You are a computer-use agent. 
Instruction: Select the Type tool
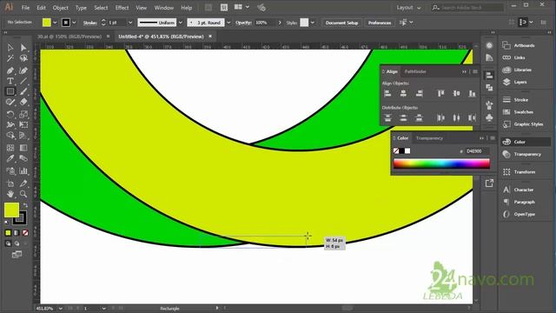[10, 81]
